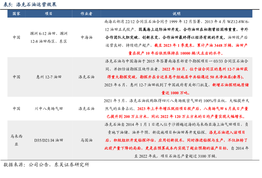Click the 马来西亚 country cell

click(x=16, y=140)
